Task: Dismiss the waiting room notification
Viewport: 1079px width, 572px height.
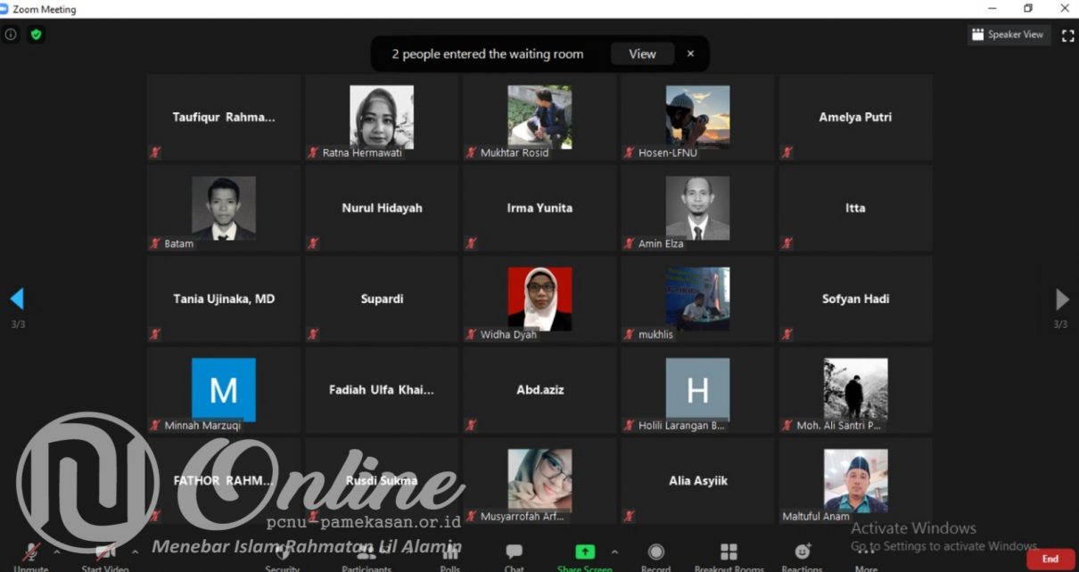Action: click(690, 53)
